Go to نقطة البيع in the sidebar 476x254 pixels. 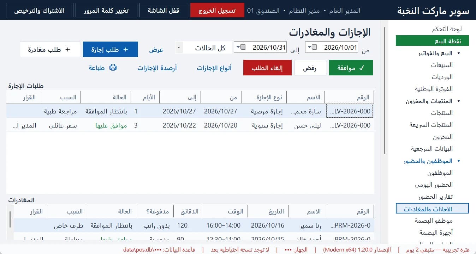click(432, 41)
